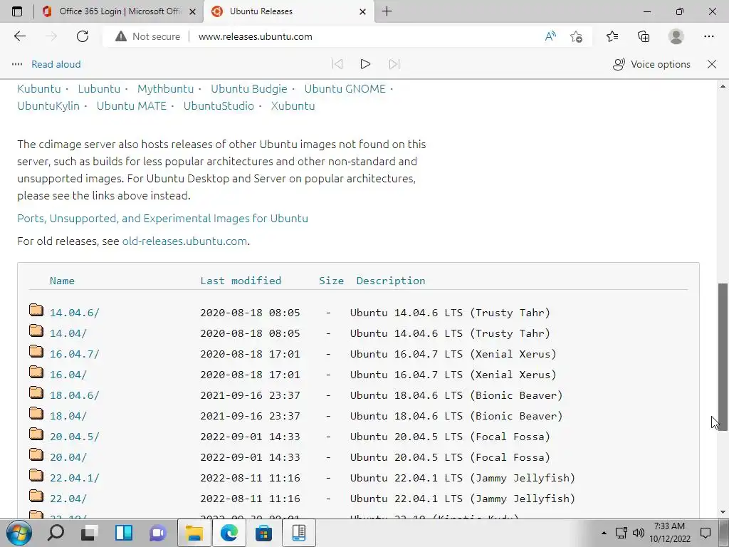The height and width of the screenshot is (547, 729).
Task: Open the Lubuntu link
Action: (x=99, y=88)
